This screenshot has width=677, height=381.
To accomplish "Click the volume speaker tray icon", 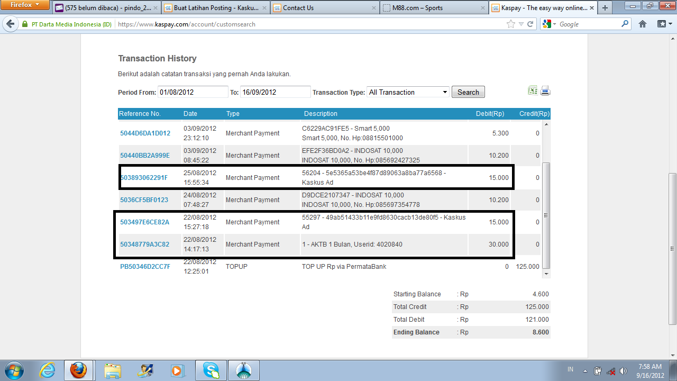I will [623, 370].
